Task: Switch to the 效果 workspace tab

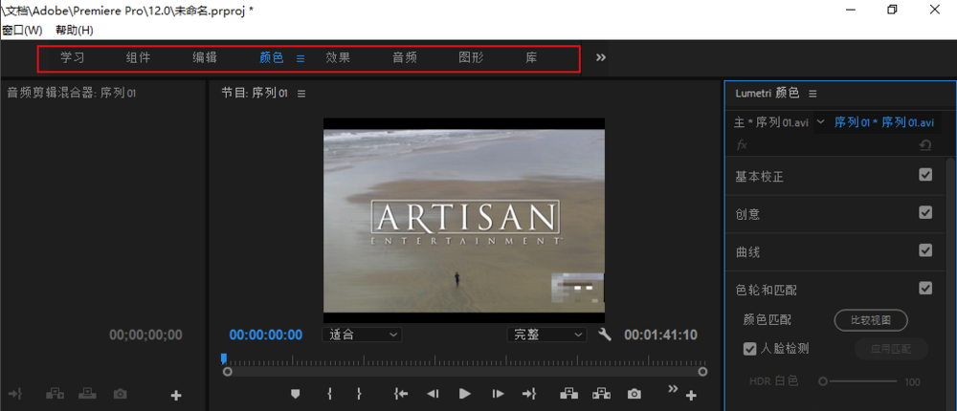Action: tap(338, 57)
